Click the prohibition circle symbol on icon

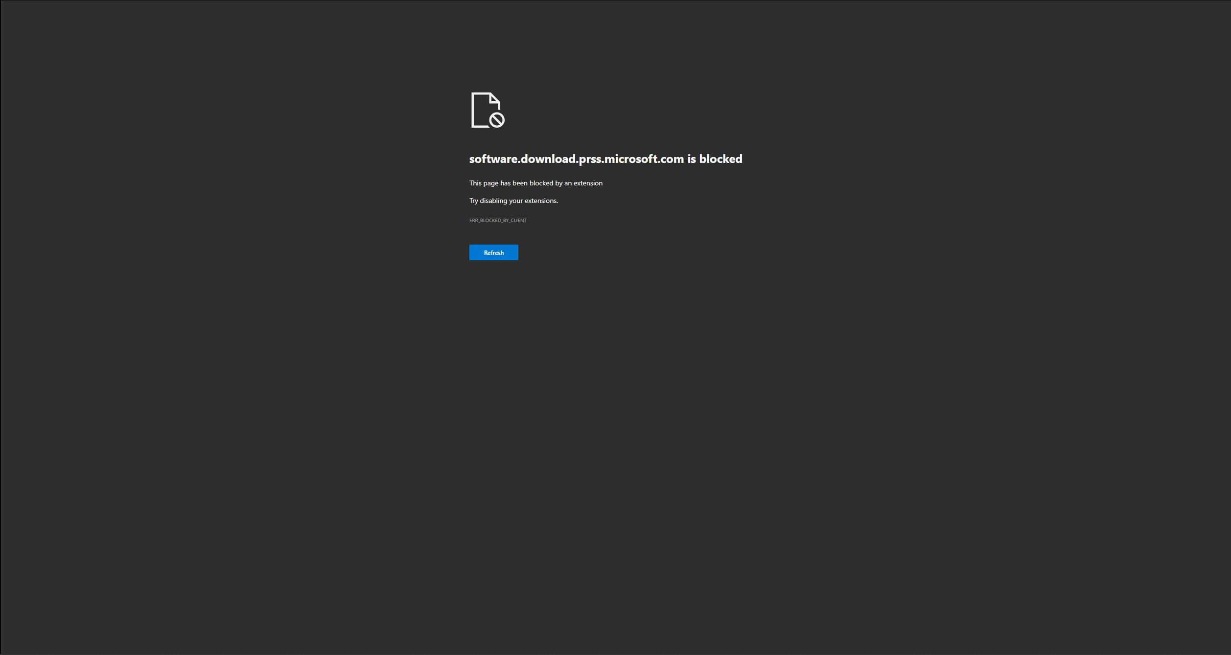(x=497, y=120)
